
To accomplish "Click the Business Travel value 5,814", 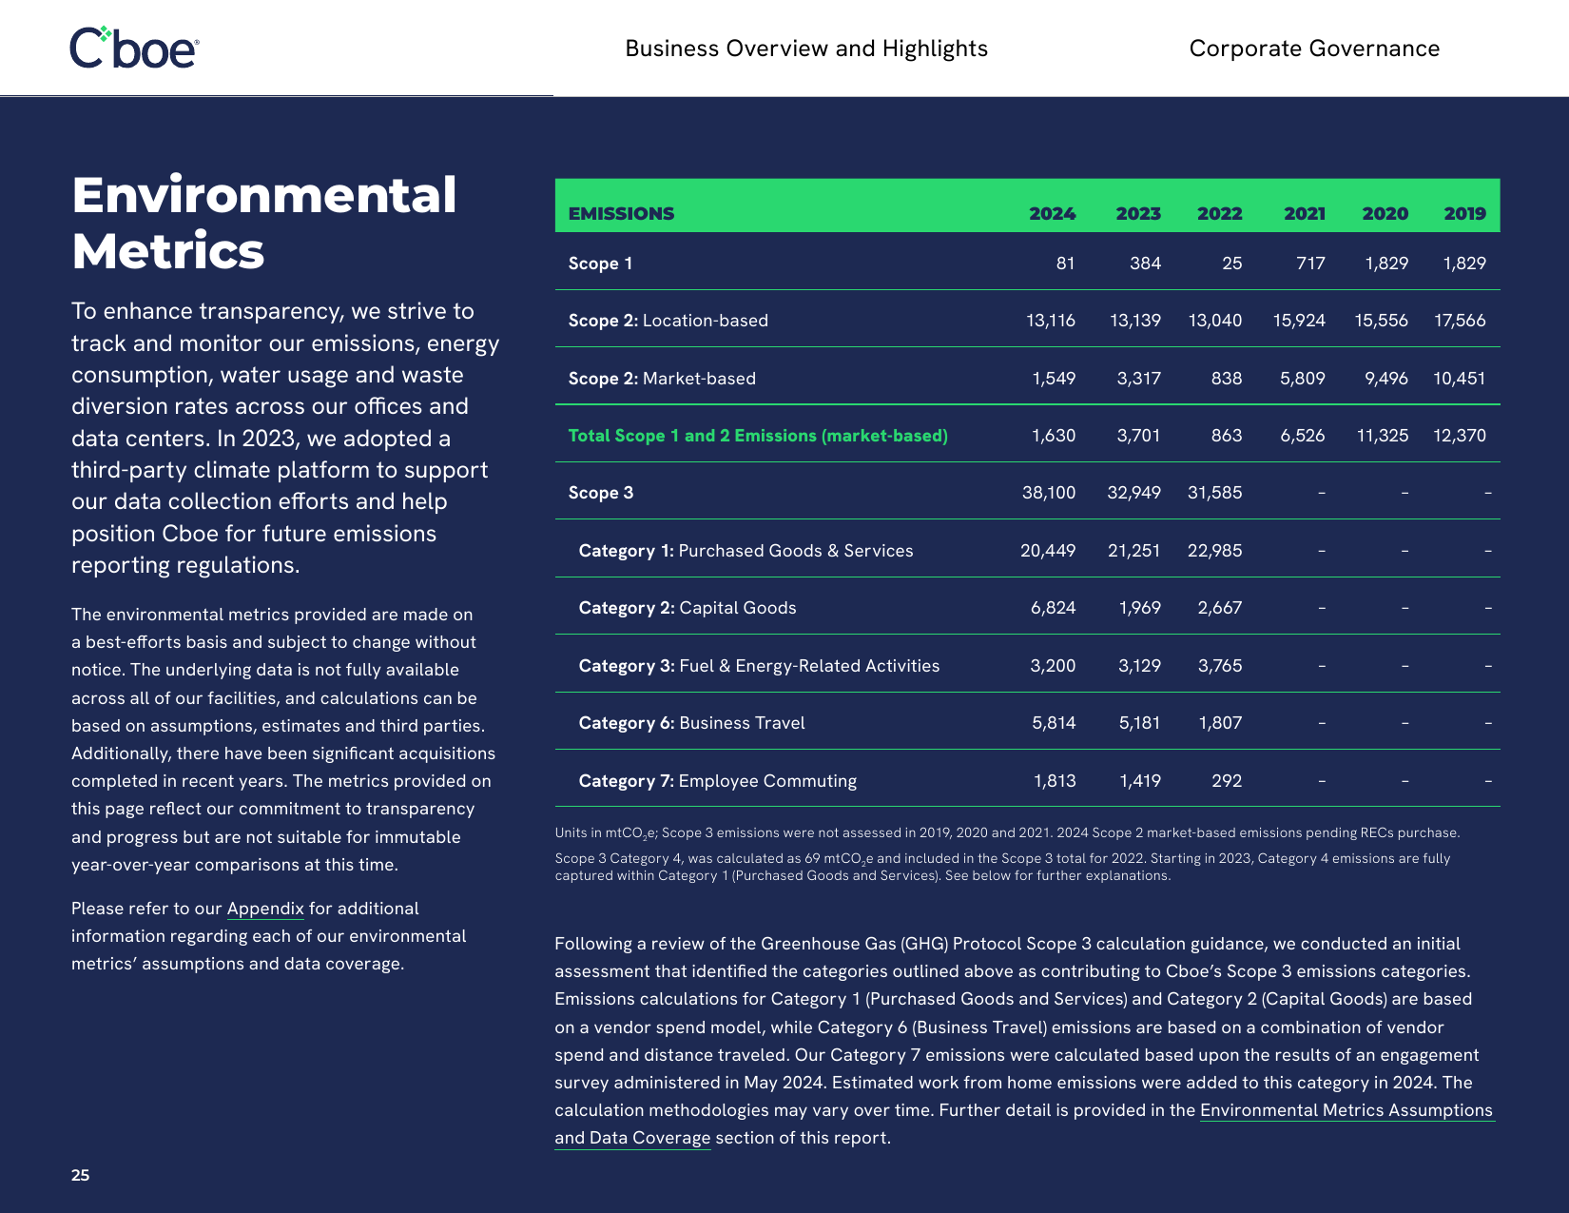I will point(1054,723).
